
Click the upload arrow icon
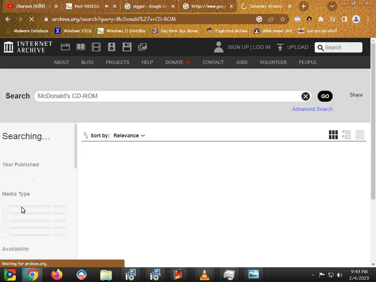[x=280, y=47]
